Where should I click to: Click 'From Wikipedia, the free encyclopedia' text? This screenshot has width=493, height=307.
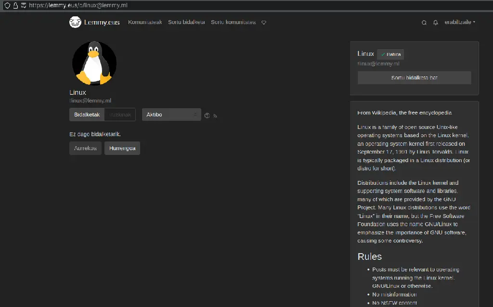click(404, 113)
